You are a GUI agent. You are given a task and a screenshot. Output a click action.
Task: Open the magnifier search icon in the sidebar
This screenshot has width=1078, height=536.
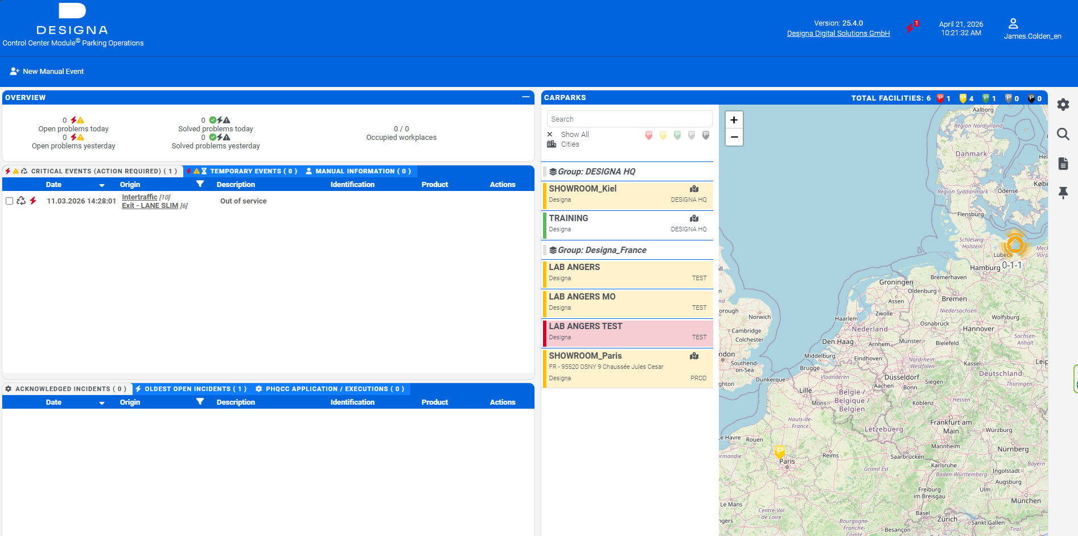click(1063, 134)
